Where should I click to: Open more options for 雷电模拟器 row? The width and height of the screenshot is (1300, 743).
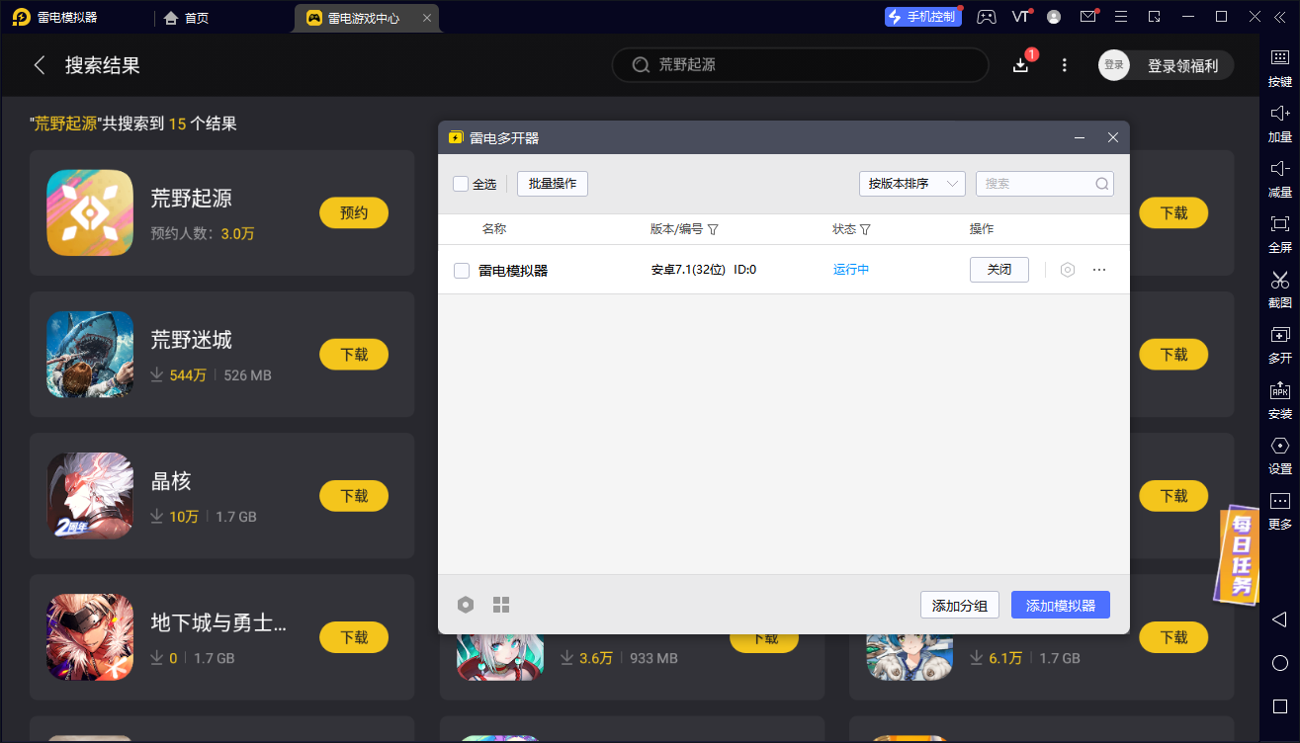coord(1099,270)
